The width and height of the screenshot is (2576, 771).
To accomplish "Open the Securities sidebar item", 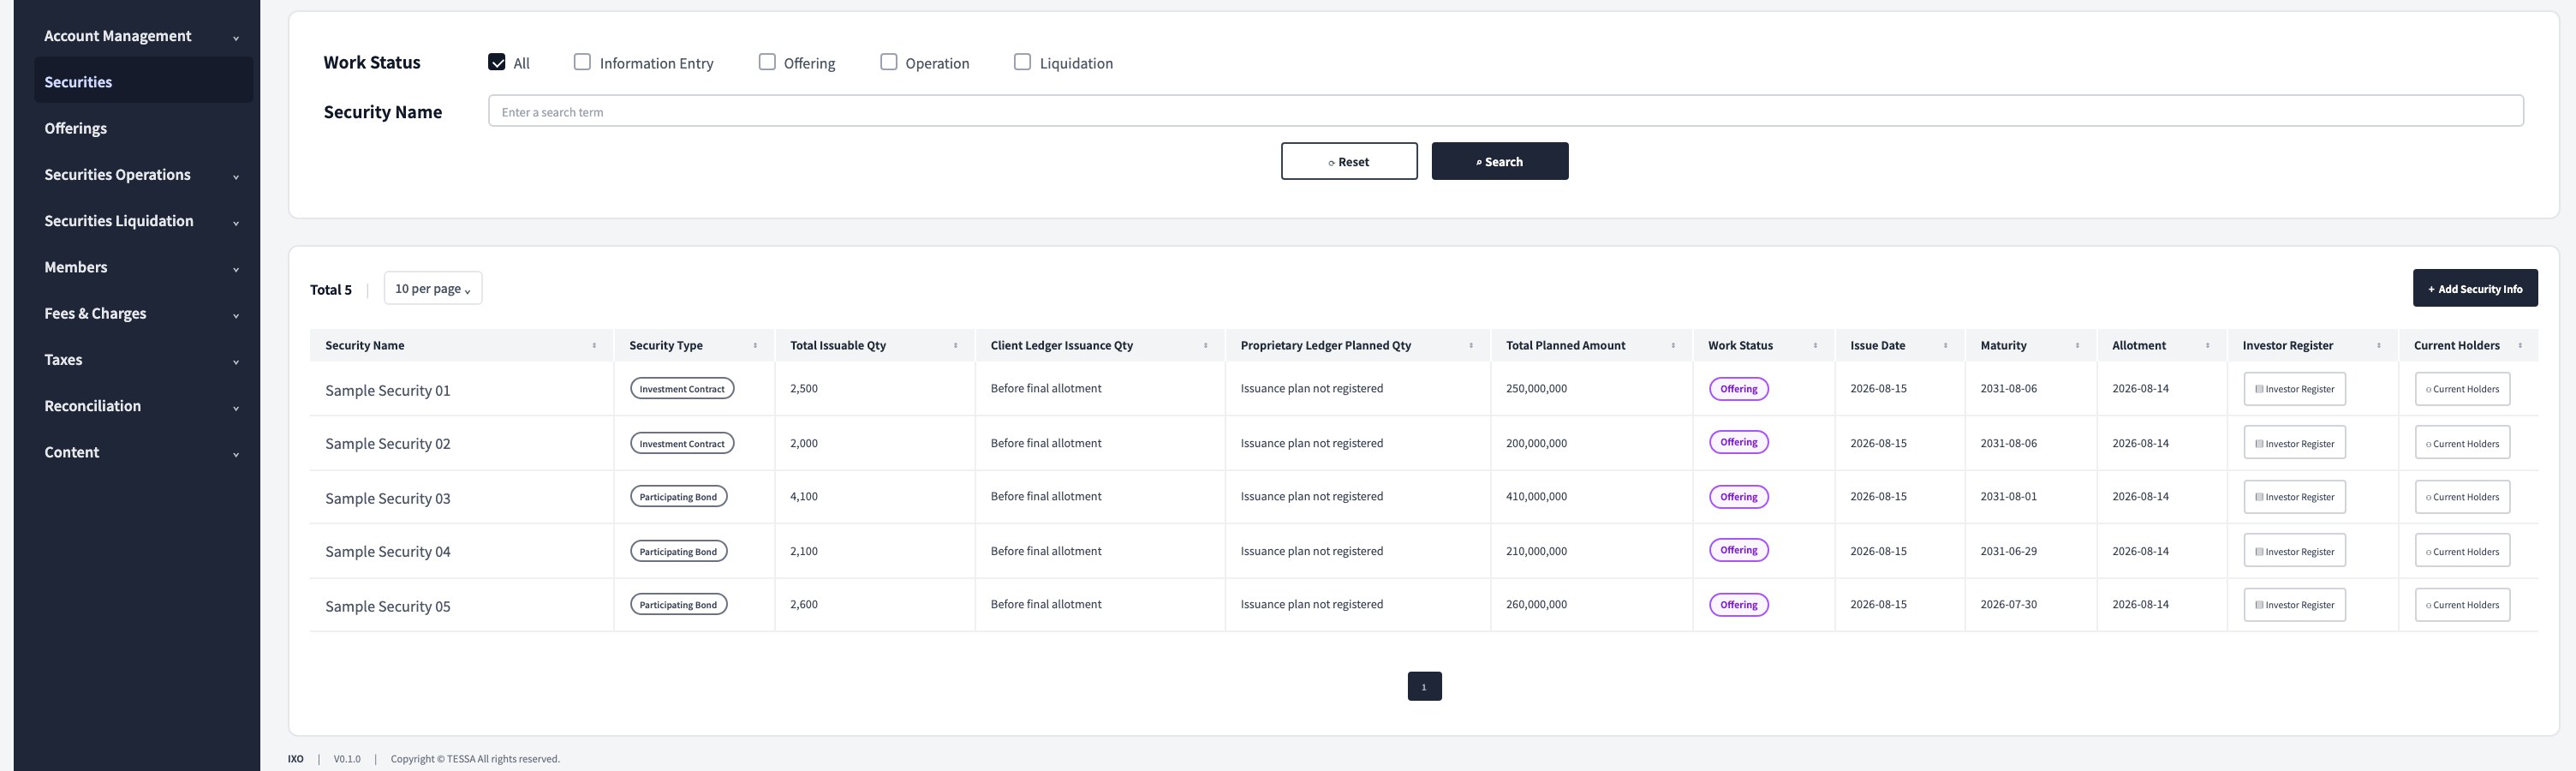I will point(143,82).
